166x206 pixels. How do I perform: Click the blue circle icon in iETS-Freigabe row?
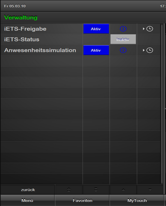123,29
